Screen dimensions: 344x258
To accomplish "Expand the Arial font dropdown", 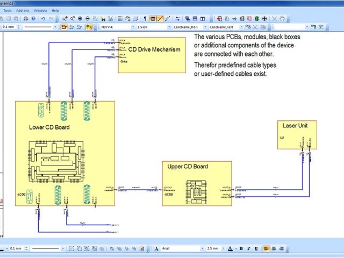I will (198, 249).
